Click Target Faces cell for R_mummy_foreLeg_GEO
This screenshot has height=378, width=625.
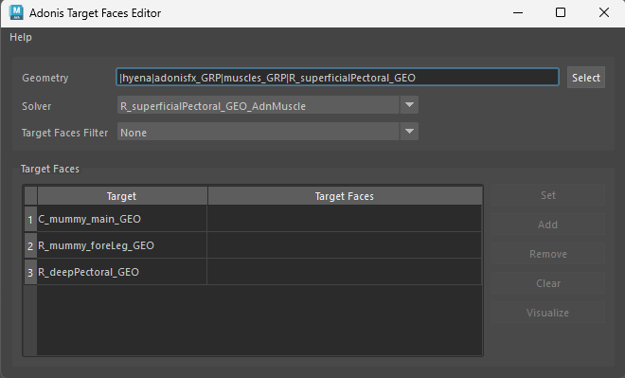coord(345,245)
